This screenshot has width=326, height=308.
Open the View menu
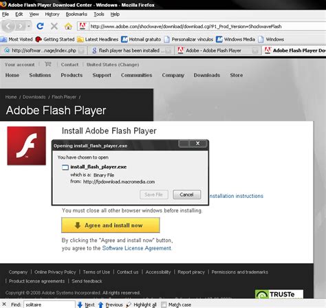[34, 14]
